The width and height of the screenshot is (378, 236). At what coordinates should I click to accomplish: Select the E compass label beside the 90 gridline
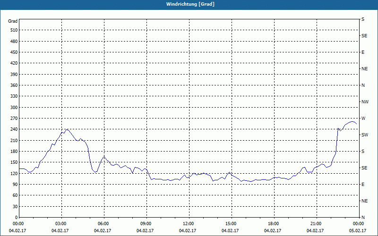click(x=363, y=185)
